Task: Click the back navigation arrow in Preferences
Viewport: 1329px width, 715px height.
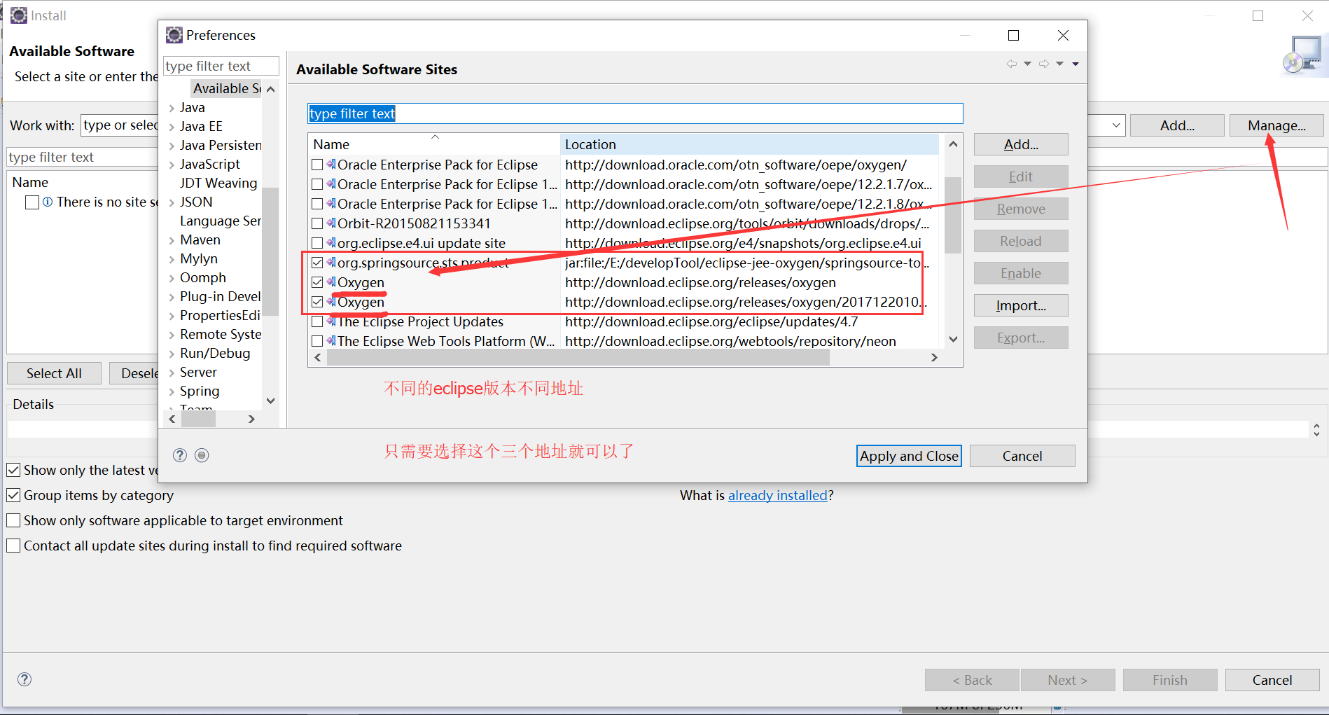Action: tap(1012, 63)
